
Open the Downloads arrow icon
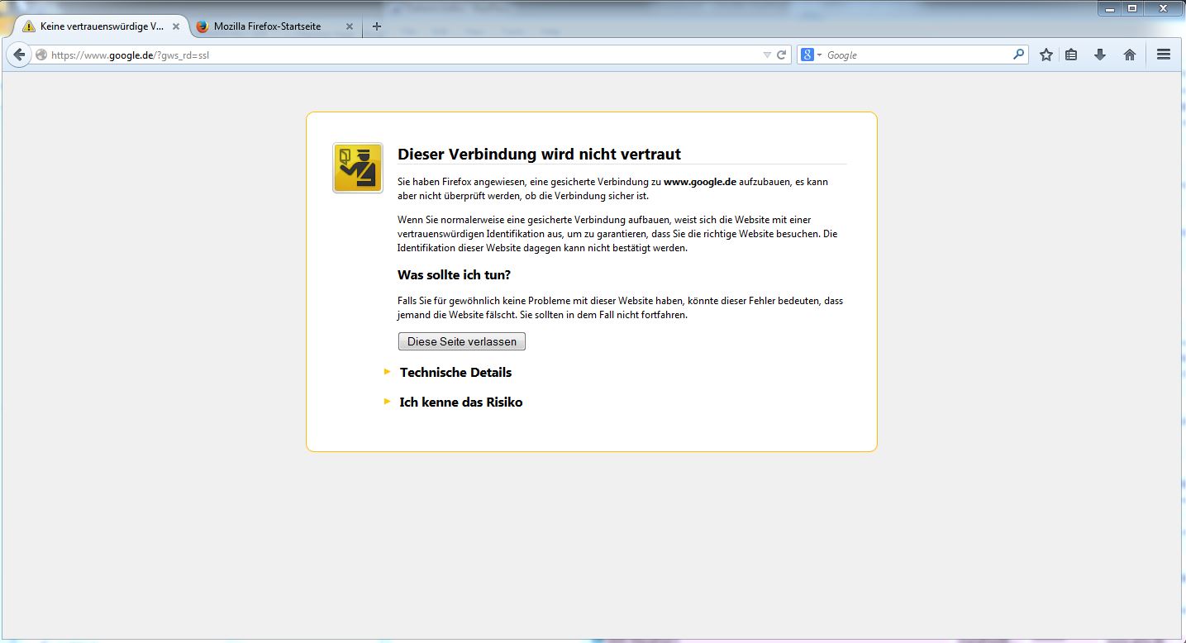pos(1100,55)
